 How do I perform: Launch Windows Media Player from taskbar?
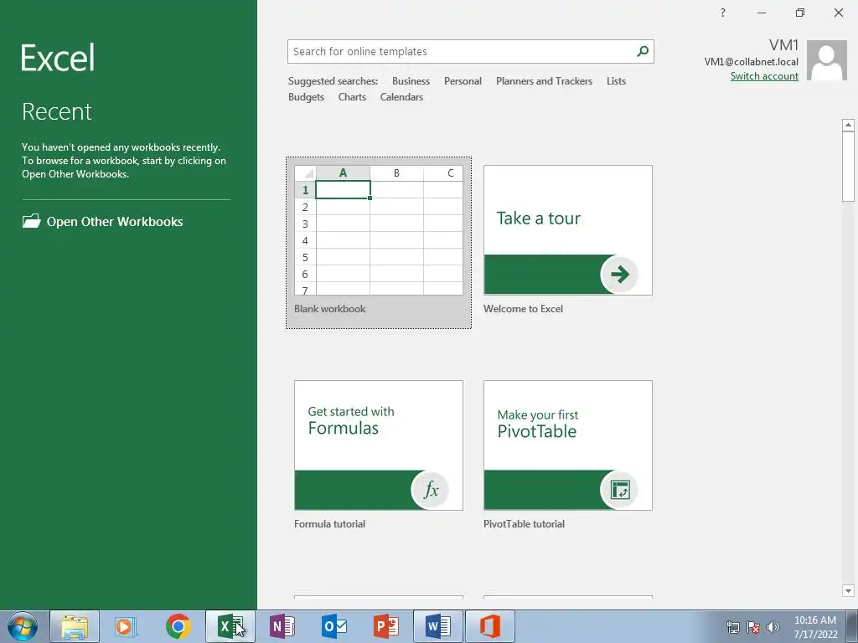(x=126, y=626)
